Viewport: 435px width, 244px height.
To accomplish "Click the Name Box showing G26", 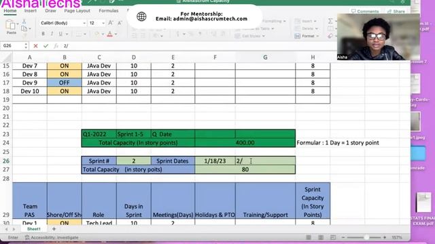I will pyautogui.click(x=12, y=45).
